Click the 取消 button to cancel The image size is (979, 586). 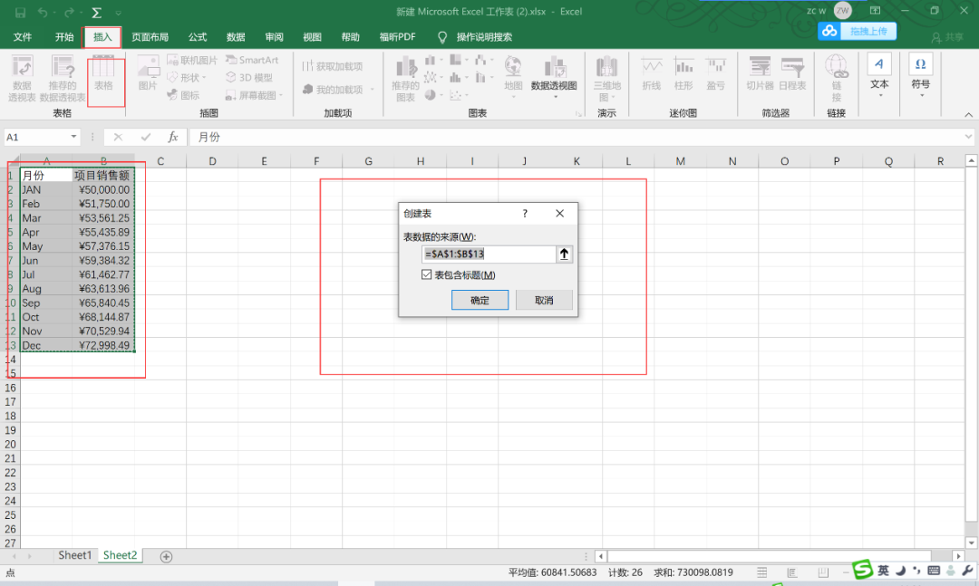pyautogui.click(x=544, y=300)
